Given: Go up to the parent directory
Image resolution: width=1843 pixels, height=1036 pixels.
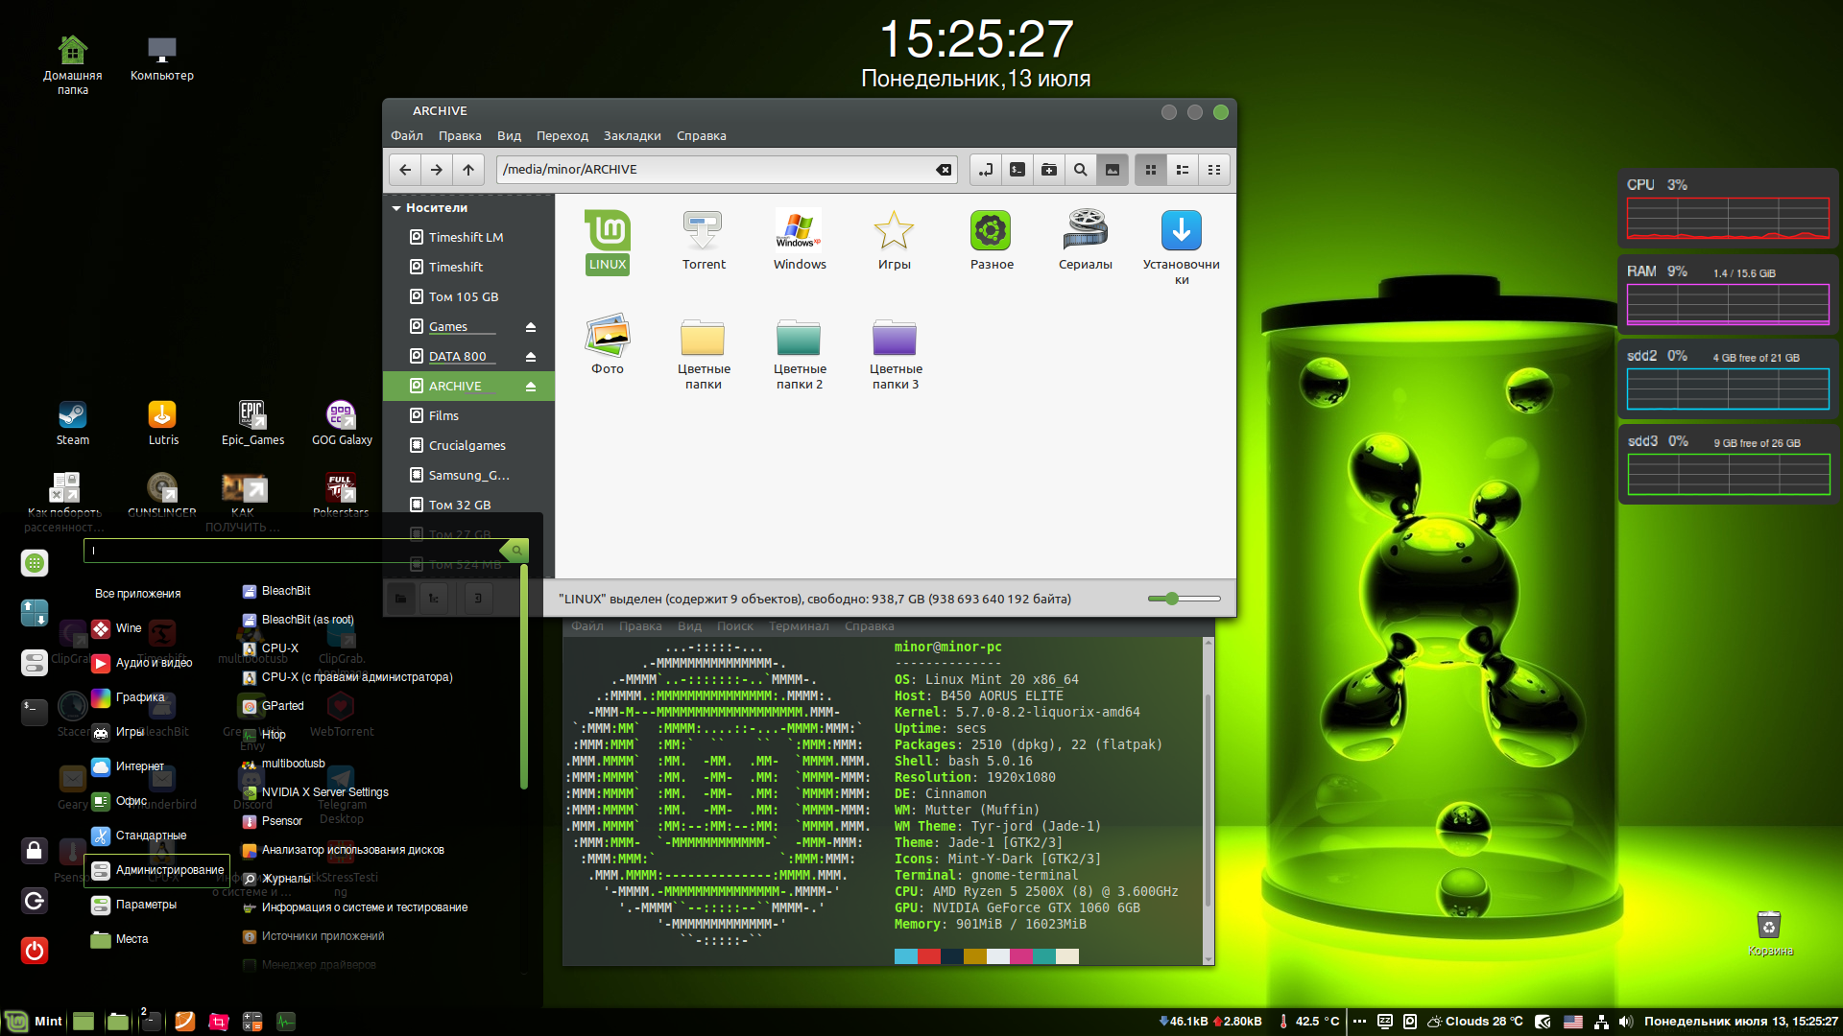Looking at the screenshot, I should tap(468, 170).
